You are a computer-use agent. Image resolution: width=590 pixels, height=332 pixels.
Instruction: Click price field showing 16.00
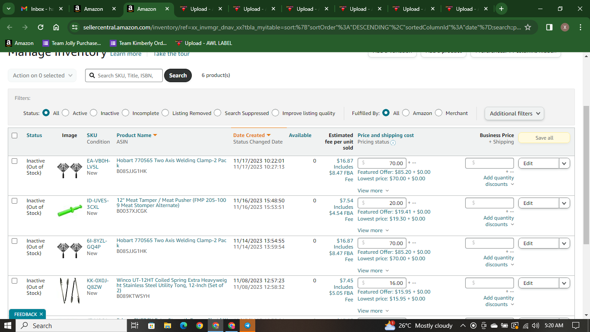(382, 283)
